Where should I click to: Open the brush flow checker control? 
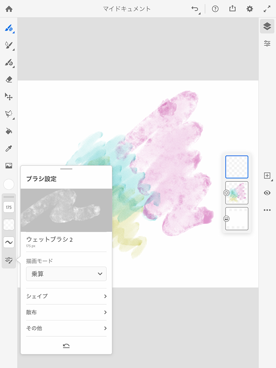point(9,224)
